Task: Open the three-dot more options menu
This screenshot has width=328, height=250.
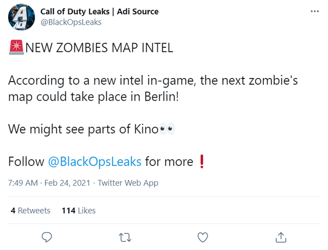Action: click(x=315, y=11)
